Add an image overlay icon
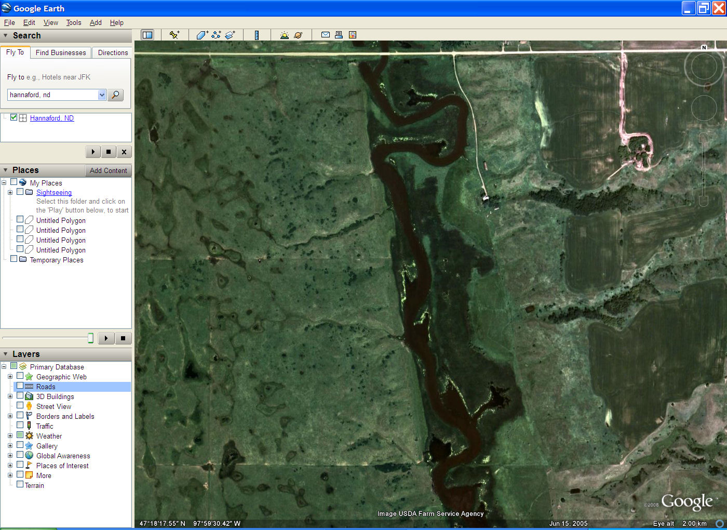The image size is (727, 530). click(x=230, y=35)
